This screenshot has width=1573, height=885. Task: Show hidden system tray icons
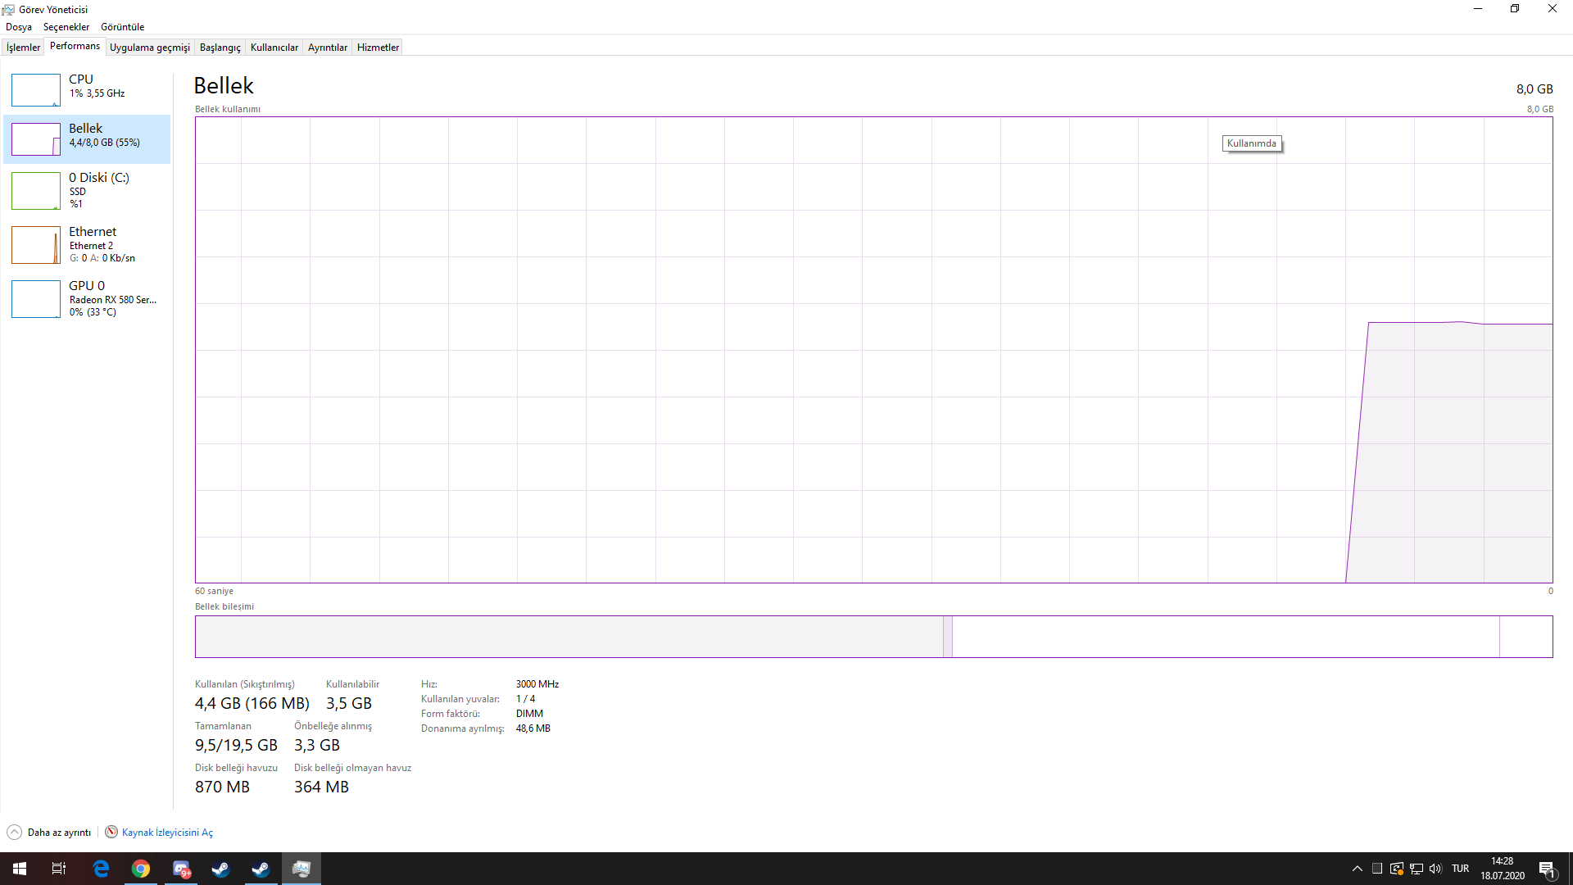(1358, 869)
